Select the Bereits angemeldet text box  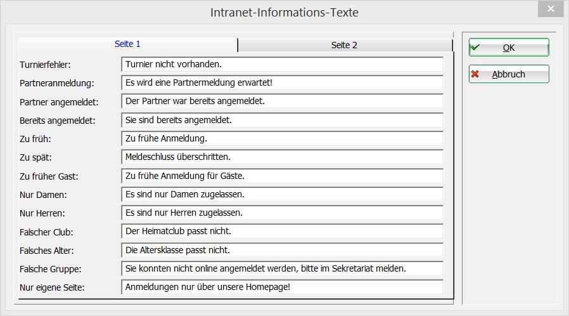click(282, 120)
